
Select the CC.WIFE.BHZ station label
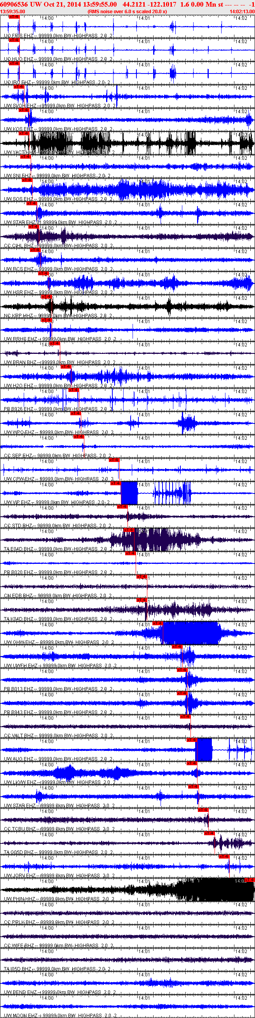(59, 946)
